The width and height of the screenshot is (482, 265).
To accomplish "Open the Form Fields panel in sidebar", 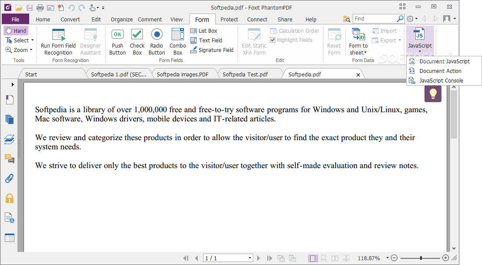I will pyautogui.click(x=10, y=238).
